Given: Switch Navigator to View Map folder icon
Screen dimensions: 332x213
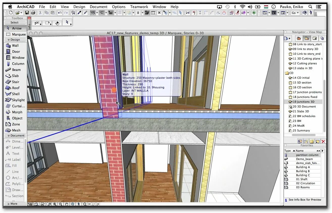Looking at the screenshot, I should coord(307,38).
